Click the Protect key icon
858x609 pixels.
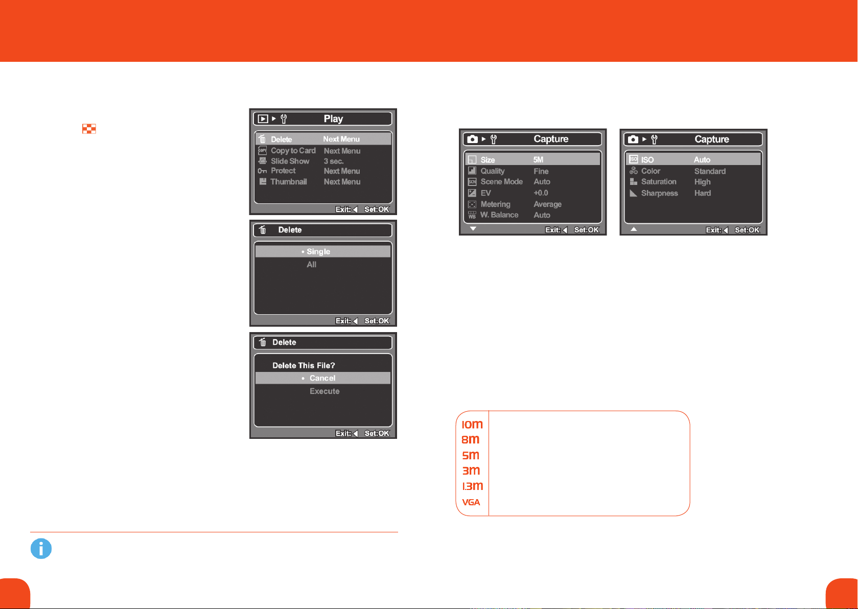tap(262, 171)
